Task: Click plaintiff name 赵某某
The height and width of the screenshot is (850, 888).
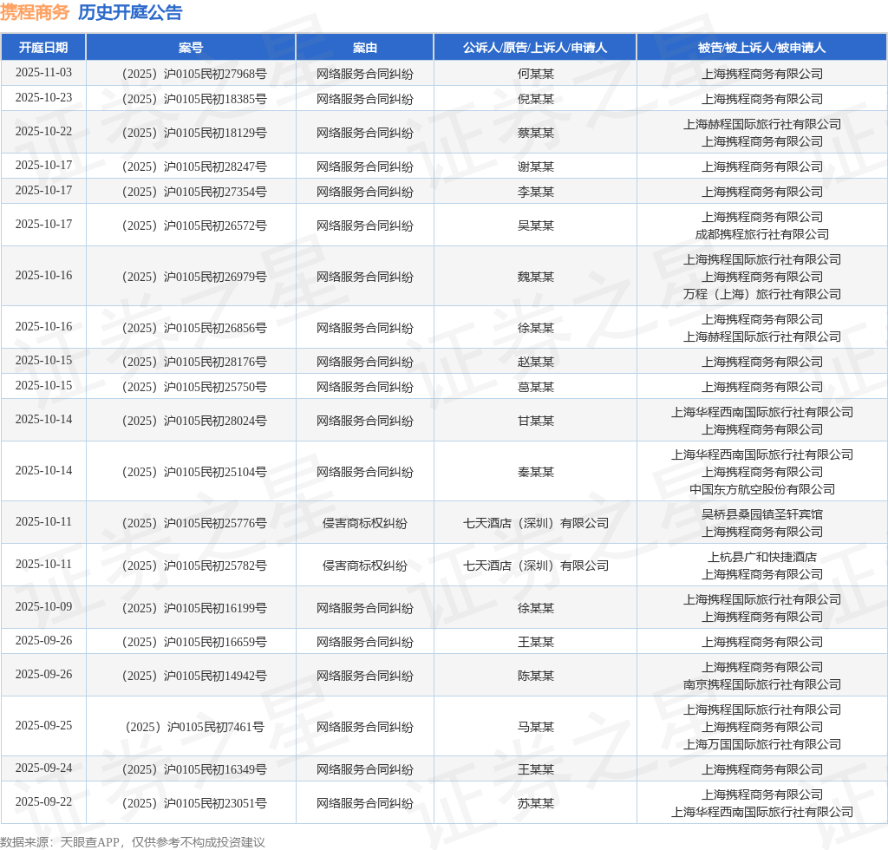Action: click(x=535, y=362)
